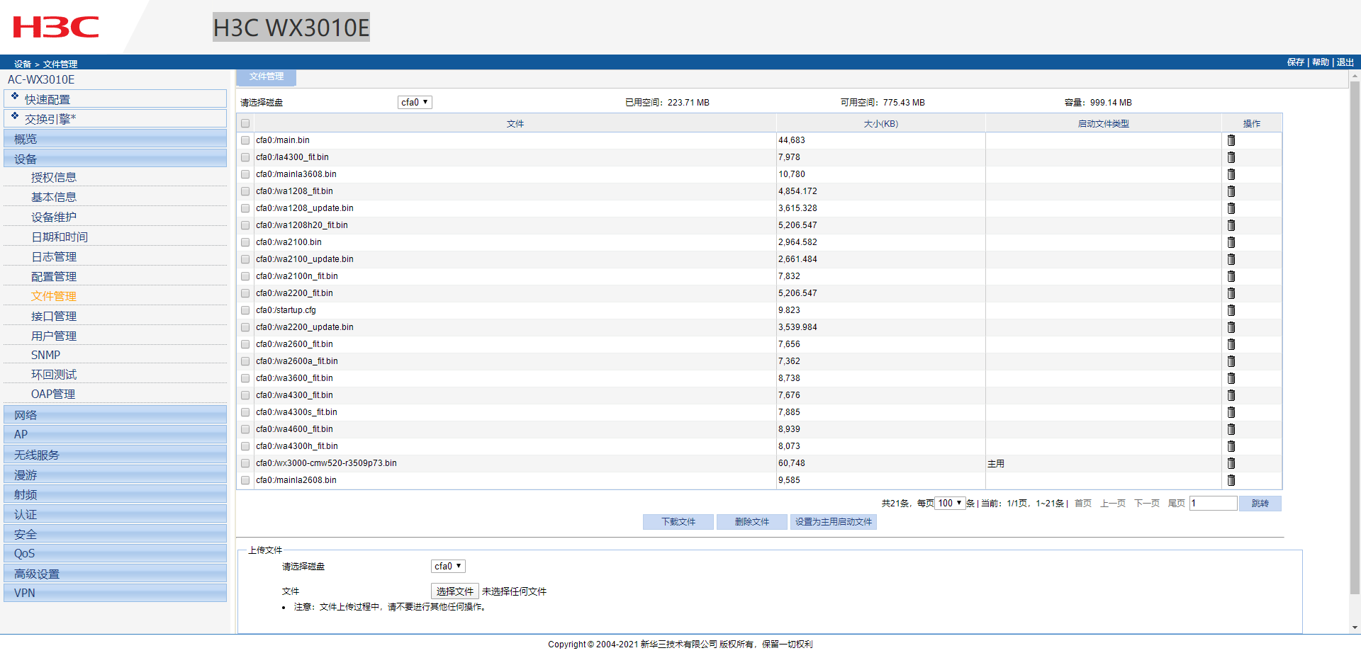Delete cfa0:/wa2100.bin using trash icon
Image resolution: width=1361 pixels, height=653 pixels.
(1231, 242)
